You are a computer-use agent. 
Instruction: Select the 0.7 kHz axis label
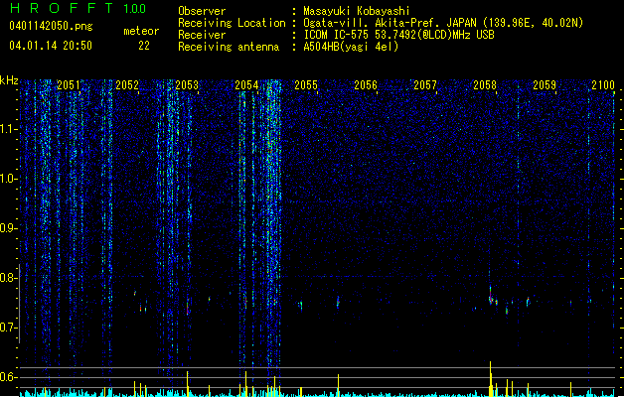[x=8, y=328]
